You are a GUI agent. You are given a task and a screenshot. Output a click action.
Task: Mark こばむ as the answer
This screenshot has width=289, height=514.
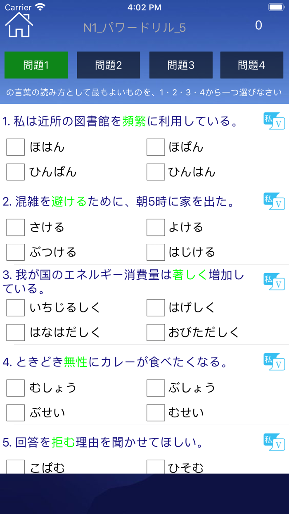[x=16, y=467]
